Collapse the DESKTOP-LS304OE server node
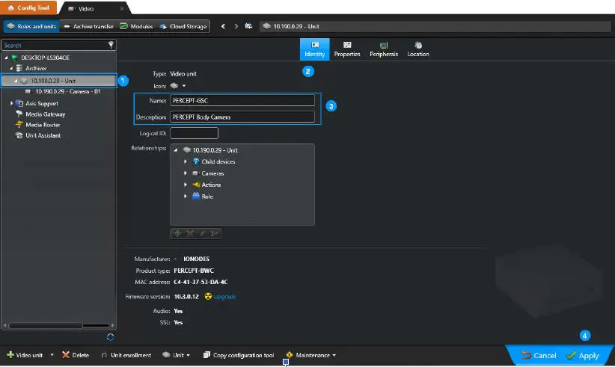The height and width of the screenshot is (367, 615). 6,58
